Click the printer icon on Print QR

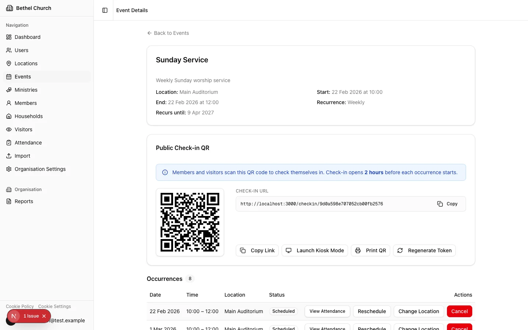tap(358, 250)
